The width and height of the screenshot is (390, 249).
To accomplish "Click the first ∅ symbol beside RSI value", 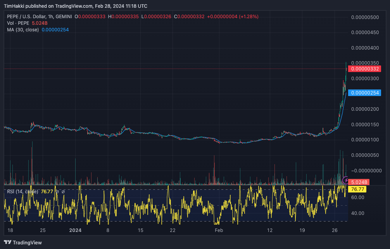I will tap(57, 191).
